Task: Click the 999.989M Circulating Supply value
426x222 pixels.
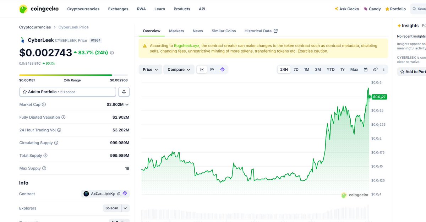Action: [x=120, y=143]
